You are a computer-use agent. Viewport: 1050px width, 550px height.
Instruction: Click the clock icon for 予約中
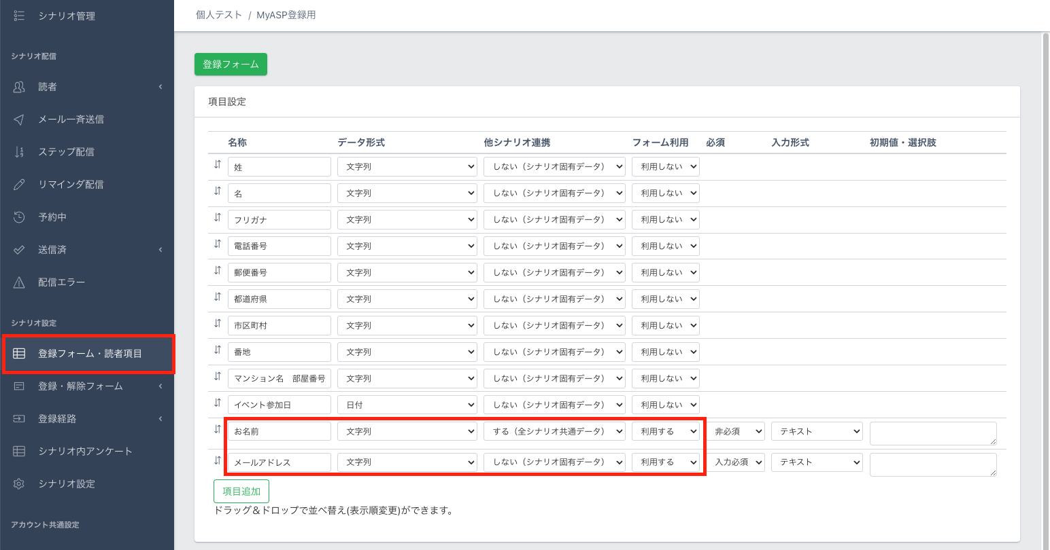[x=19, y=217]
